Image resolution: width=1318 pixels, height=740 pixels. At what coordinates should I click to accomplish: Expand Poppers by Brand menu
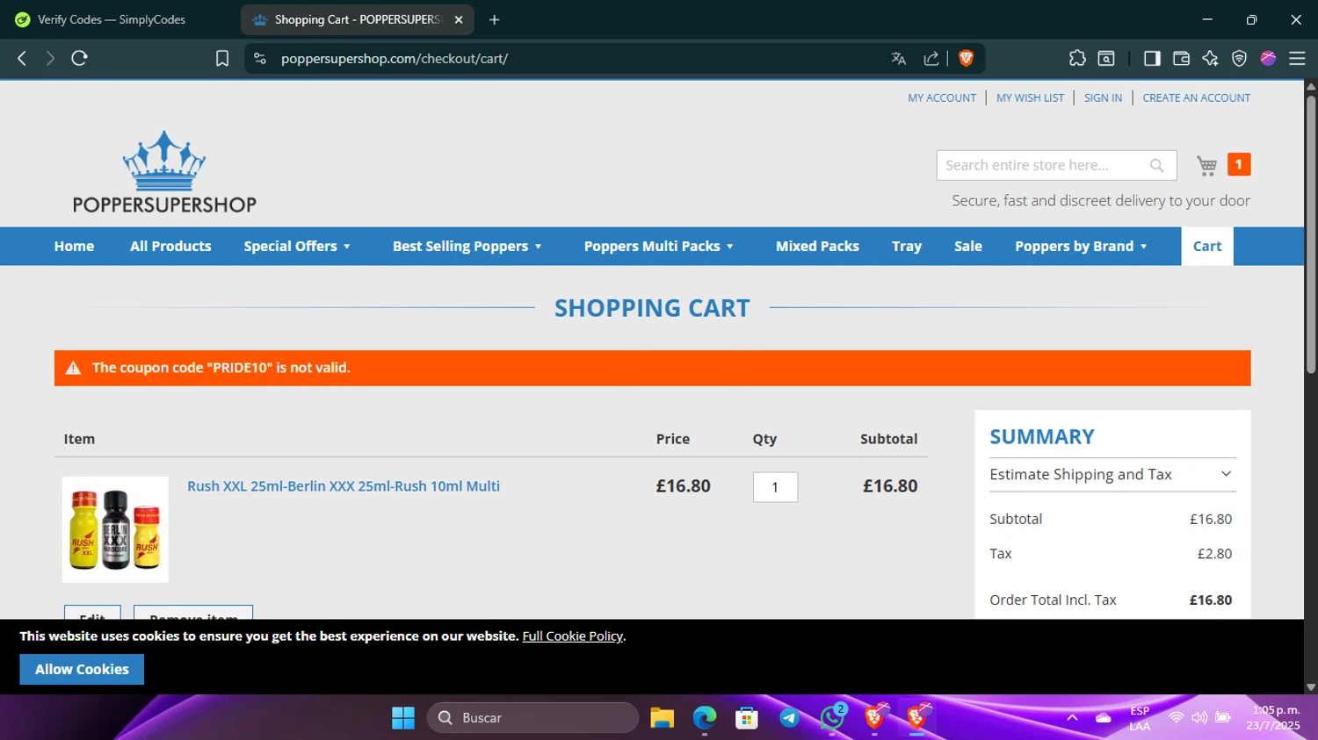1082,246
